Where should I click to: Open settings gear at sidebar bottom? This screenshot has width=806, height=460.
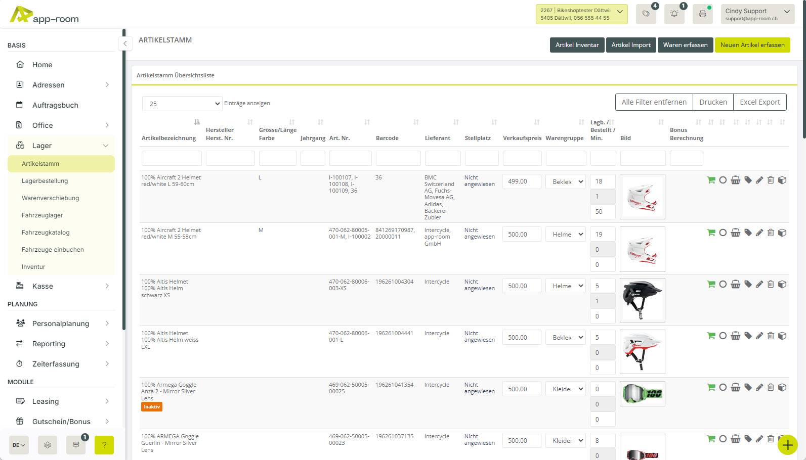click(x=48, y=445)
